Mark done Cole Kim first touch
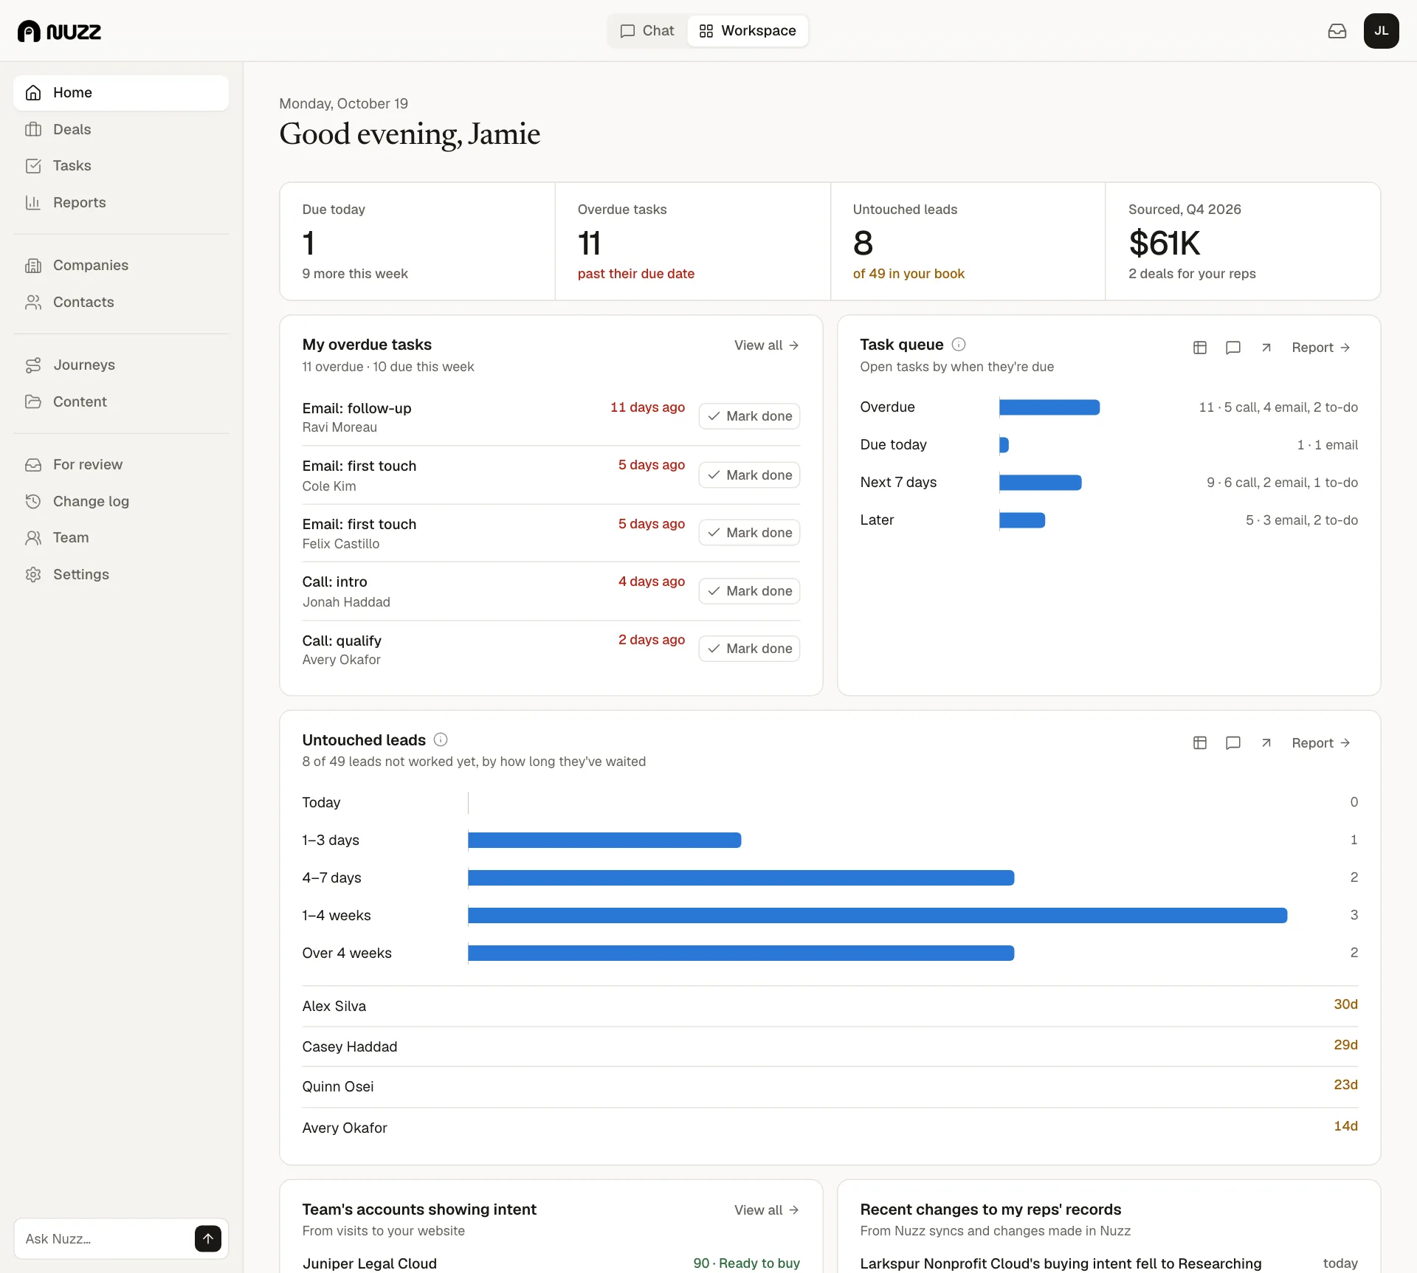The width and height of the screenshot is (1417, 1273). point(749,475)
